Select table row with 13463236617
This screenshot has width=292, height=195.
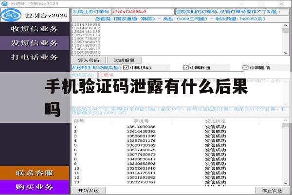coord(177,159)
